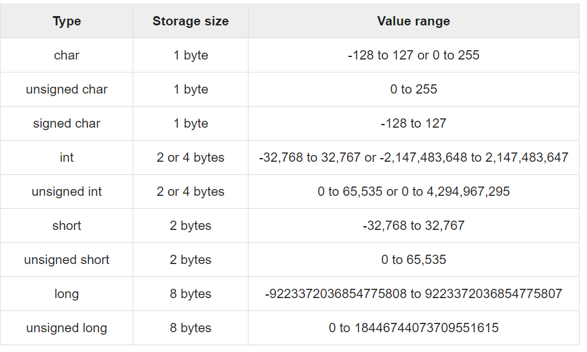The image size is (587, 352).
Task: Select the '-32,768 to 32,767' cell for short
Action: tap(413, 226)
